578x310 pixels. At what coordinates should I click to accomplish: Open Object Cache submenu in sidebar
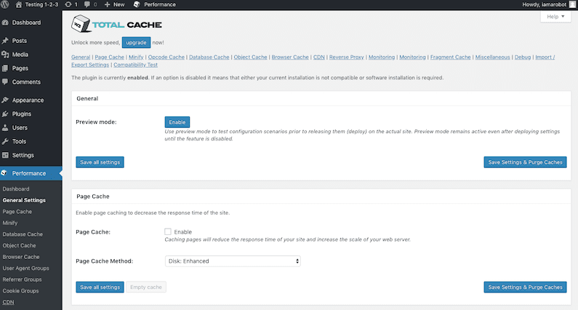(x=19, y=245)
